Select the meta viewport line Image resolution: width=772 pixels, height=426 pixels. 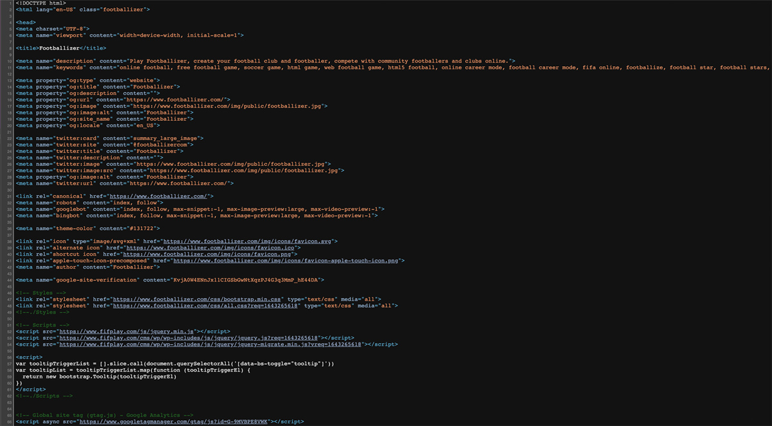coord(129,35)
